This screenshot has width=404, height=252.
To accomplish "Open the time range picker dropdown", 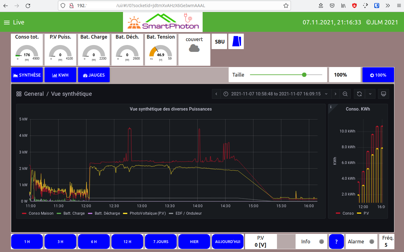I will click(x=276, y=94).
